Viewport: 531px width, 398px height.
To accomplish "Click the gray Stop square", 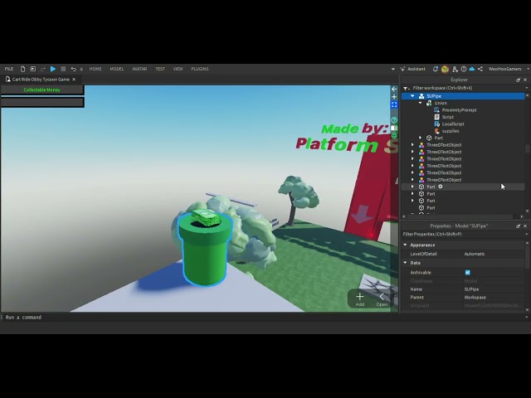I will [x=63, y=69].
